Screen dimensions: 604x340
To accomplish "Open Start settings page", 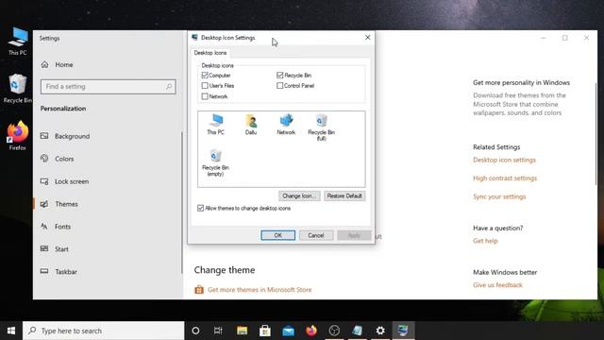I will point(61,249).
